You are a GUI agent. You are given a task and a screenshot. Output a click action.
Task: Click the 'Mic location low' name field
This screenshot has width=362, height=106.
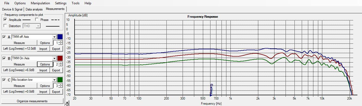pos(32,80)
